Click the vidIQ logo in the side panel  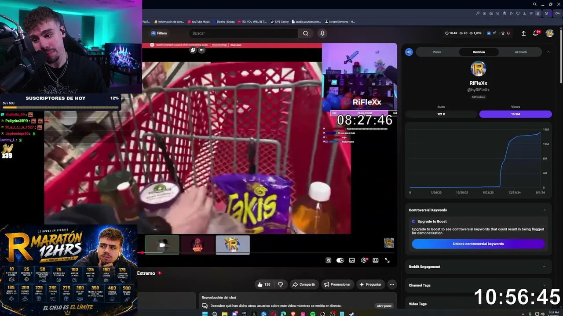pyautogui.click(x=409, y=52)
